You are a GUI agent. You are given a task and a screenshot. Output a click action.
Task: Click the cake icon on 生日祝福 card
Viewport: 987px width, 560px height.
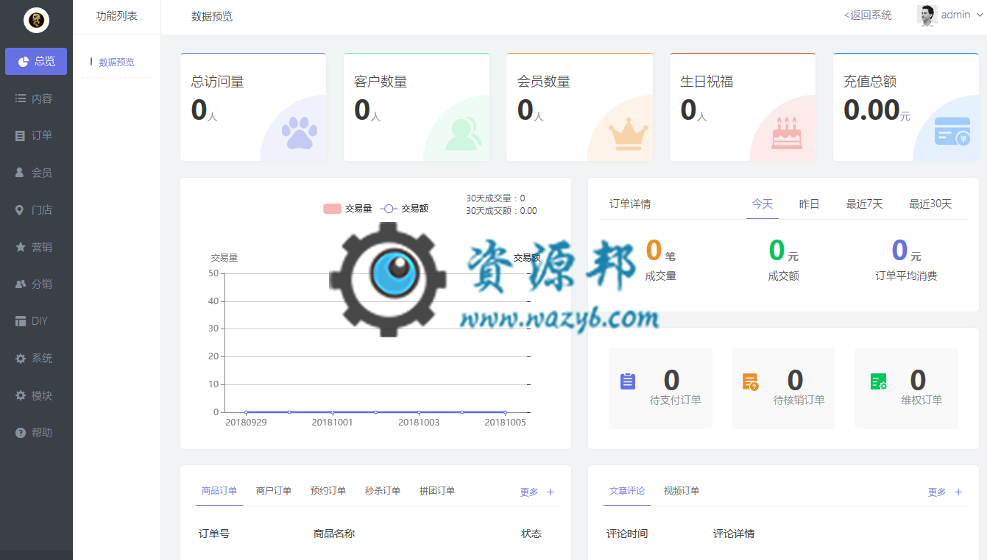tap(788, 133)
